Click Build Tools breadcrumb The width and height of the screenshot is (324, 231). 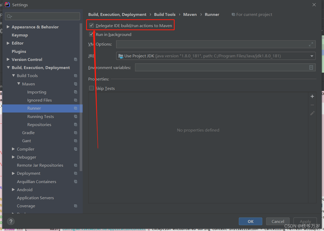click(165, 15)
